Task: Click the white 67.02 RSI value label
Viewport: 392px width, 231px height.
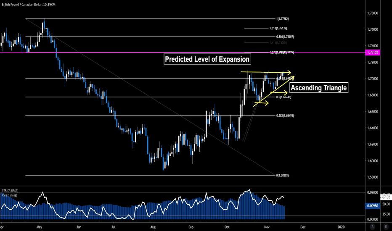Action: coord(386,197)
